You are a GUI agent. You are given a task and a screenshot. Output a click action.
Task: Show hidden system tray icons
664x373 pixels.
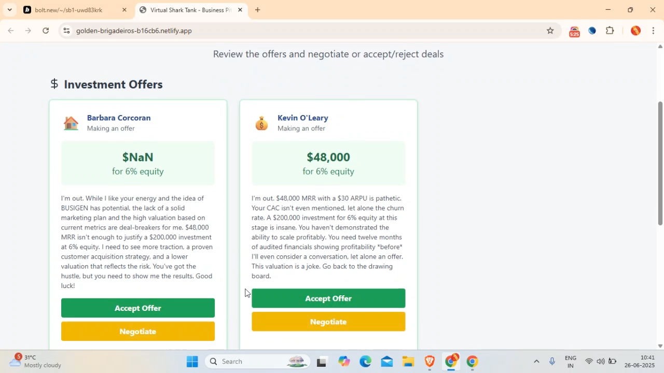(x=536, y=362)
